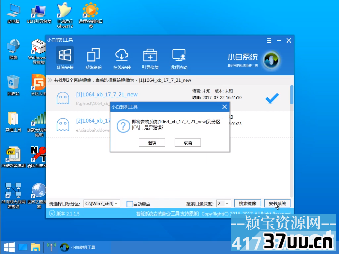The height and width of the screenshot is (254, 339).
Task: Click the 安装系统 button
Action: pyautogui.click(x=277, y=203)
